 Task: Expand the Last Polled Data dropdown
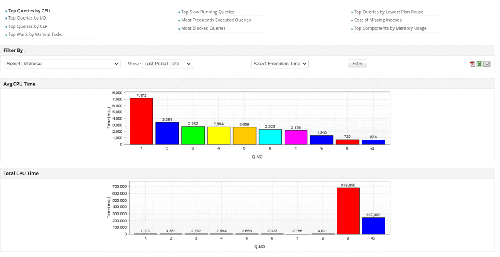167,64
